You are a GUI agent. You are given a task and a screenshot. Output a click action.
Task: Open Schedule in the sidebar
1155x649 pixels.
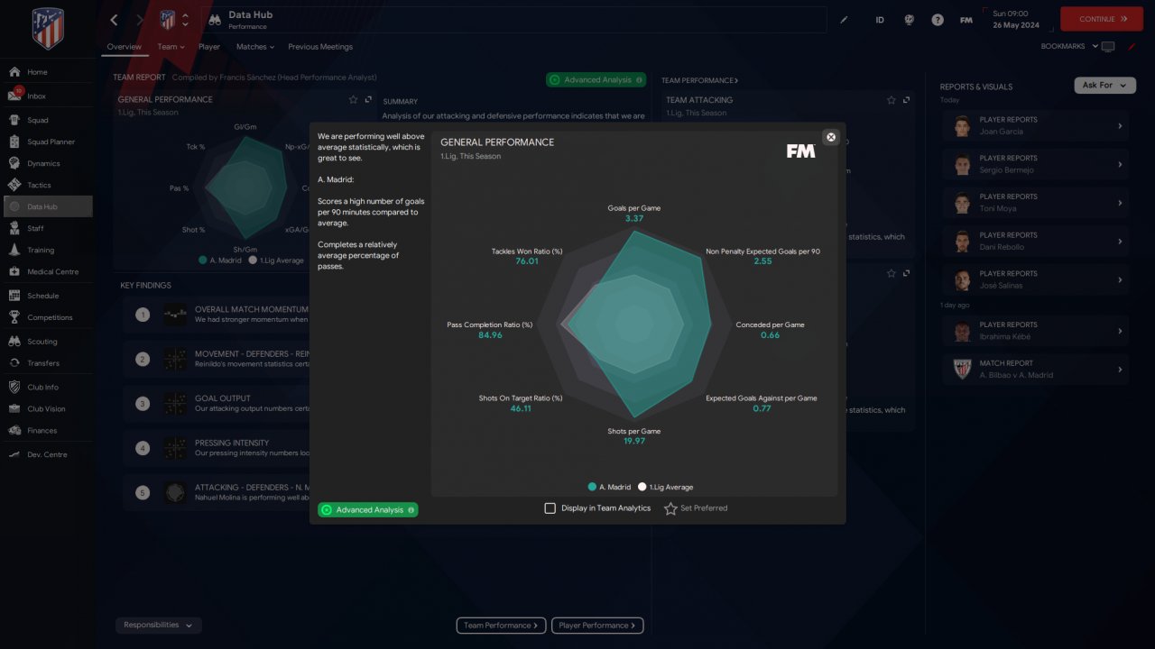coord(47,296)
